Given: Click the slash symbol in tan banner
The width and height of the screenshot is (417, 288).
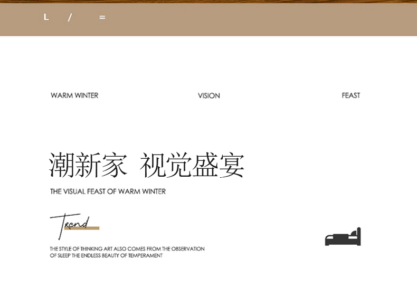Looking at the screenshot, I should [70, 17].
